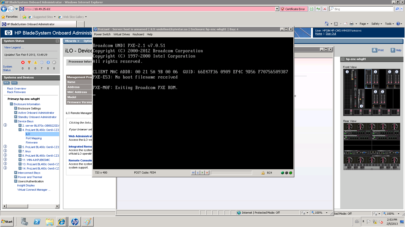
Task: Click the blue informational status icon
Action: (x=42, y=63)
